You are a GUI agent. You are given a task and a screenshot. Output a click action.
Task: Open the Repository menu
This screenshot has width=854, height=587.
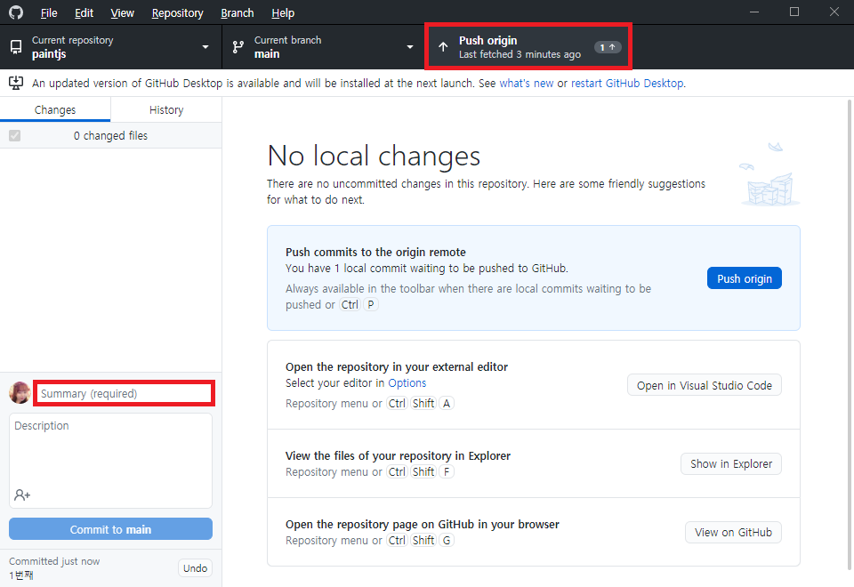click(178, 12)
